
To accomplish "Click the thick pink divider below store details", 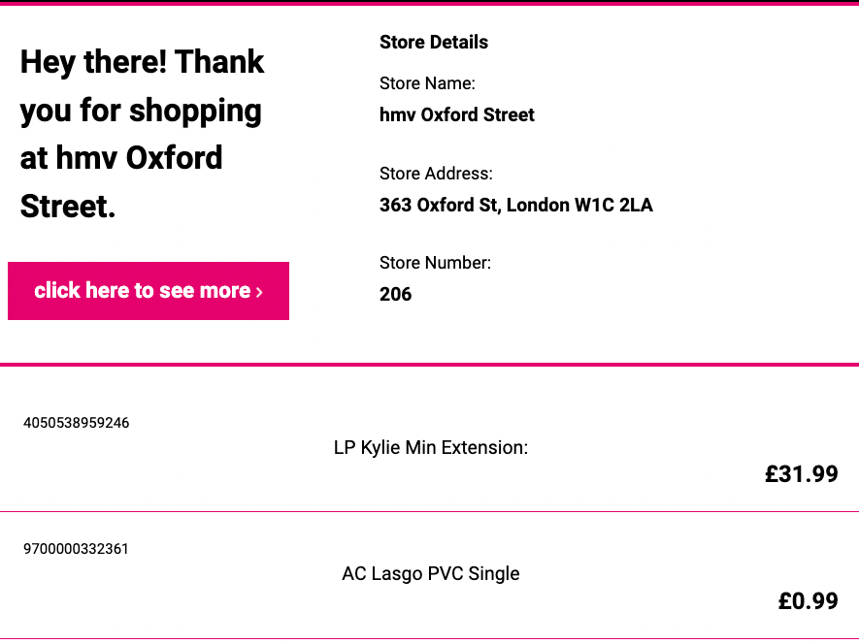I will pyautogui.click(x=429, y=364).
